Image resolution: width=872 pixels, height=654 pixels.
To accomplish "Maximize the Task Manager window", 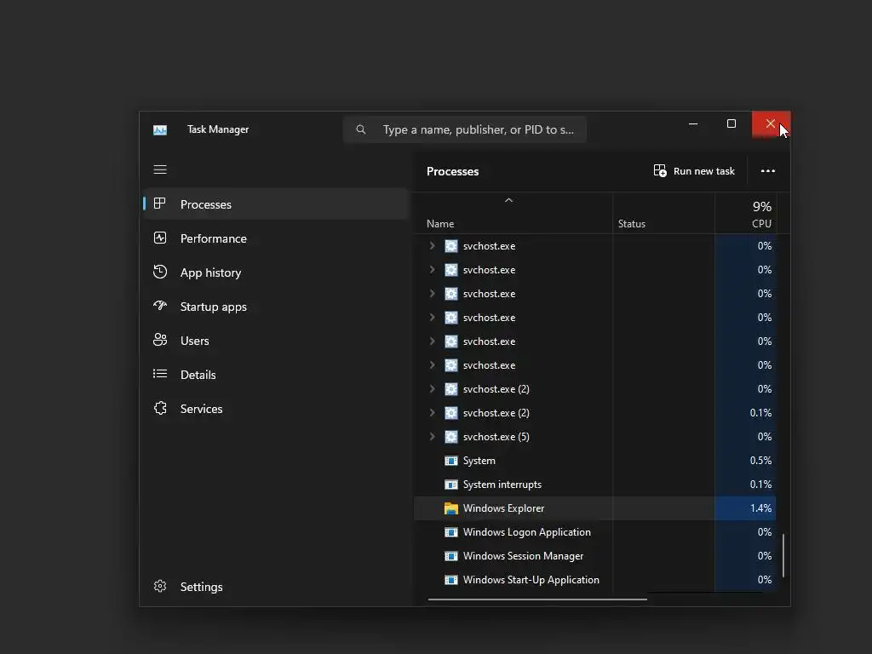I will (731, 124).
